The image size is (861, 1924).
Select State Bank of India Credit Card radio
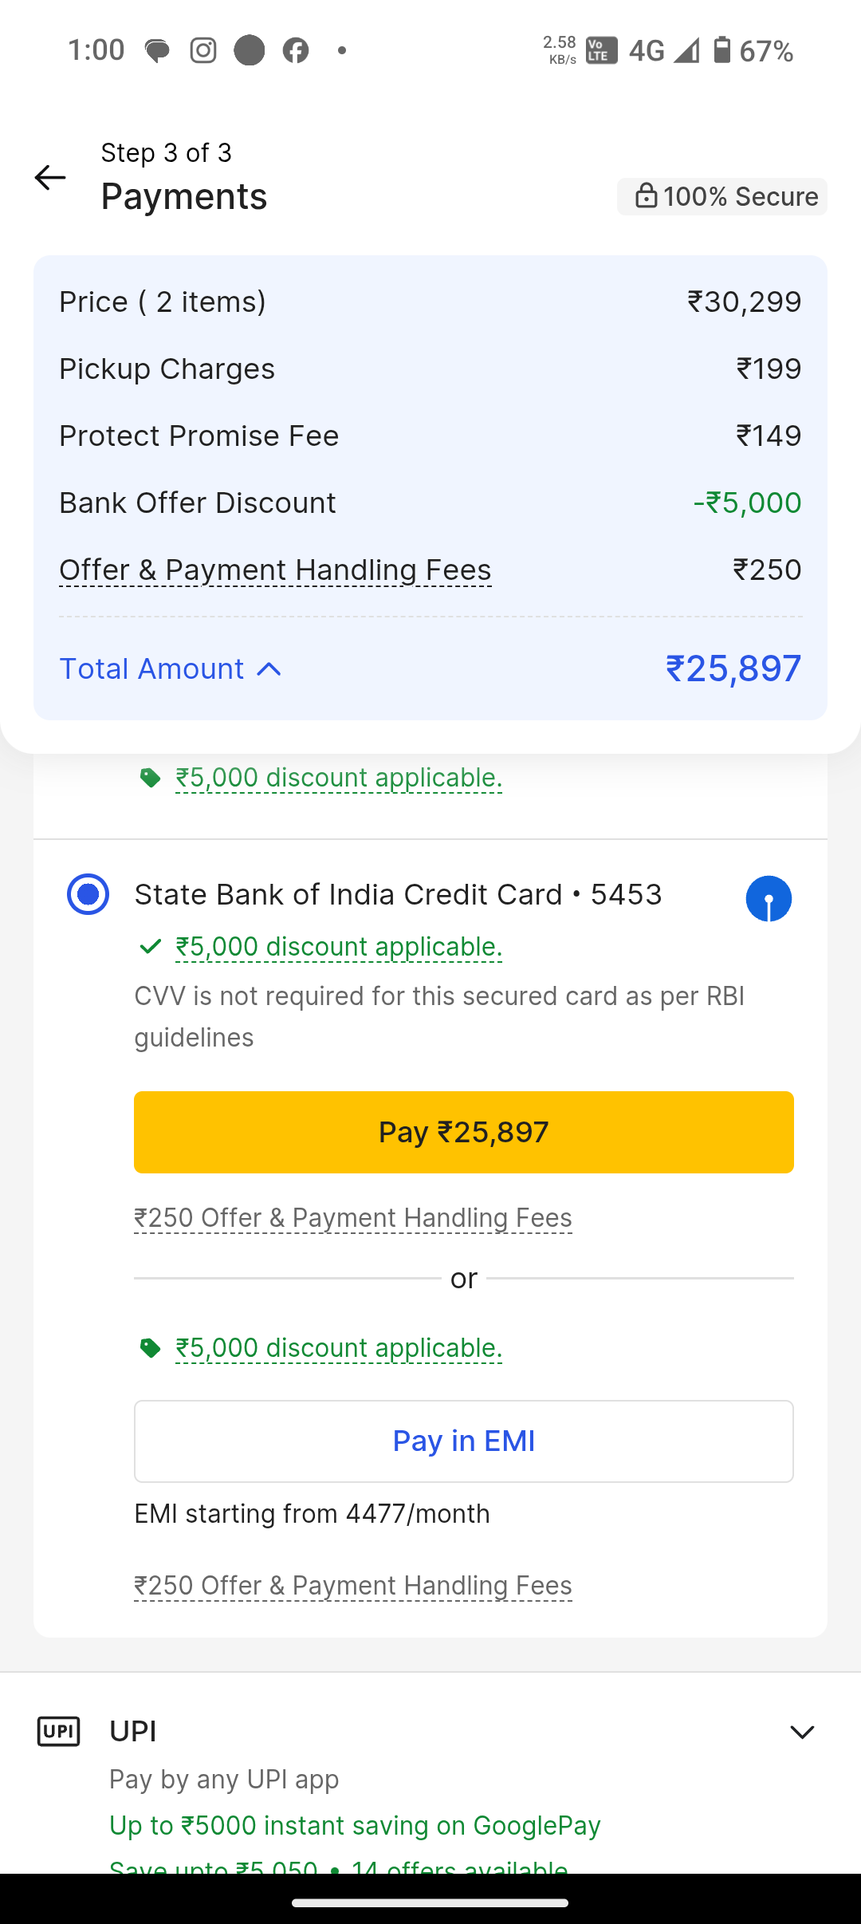click(x=88, y=894)
